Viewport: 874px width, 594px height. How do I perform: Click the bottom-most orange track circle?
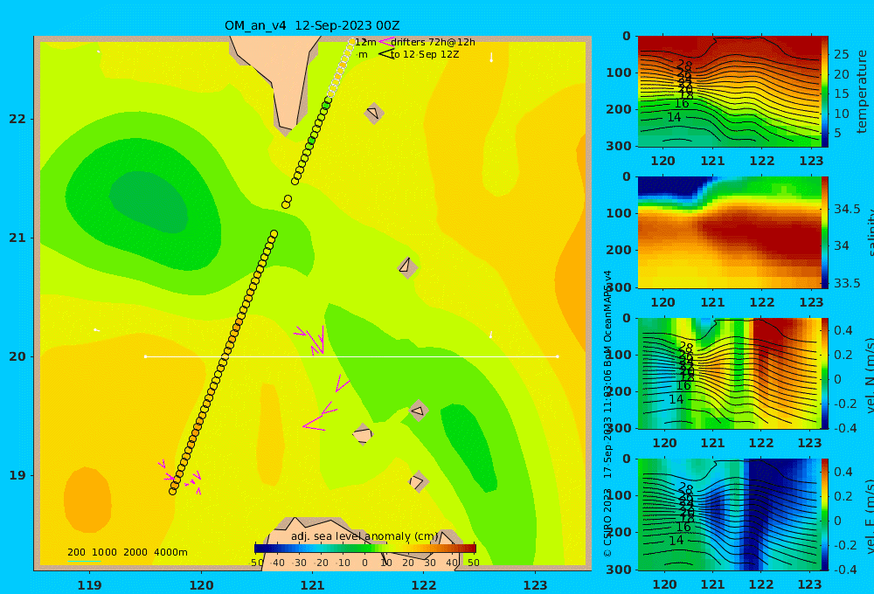point(173,492)
